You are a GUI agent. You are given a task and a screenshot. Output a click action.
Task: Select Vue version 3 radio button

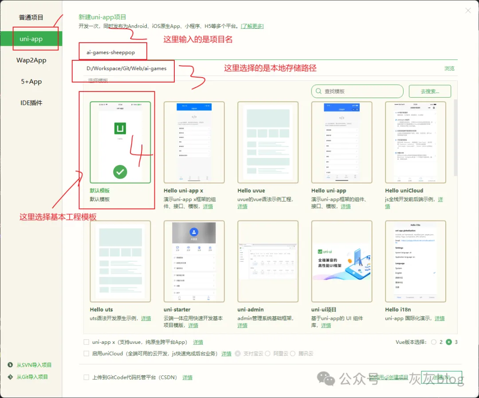449,342
